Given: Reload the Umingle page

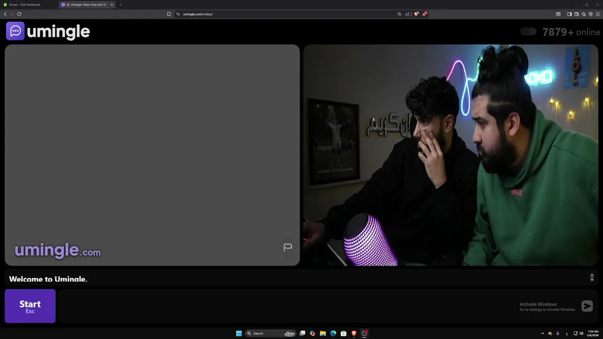Looking at the screenshot, I should [x=19, y=14].
